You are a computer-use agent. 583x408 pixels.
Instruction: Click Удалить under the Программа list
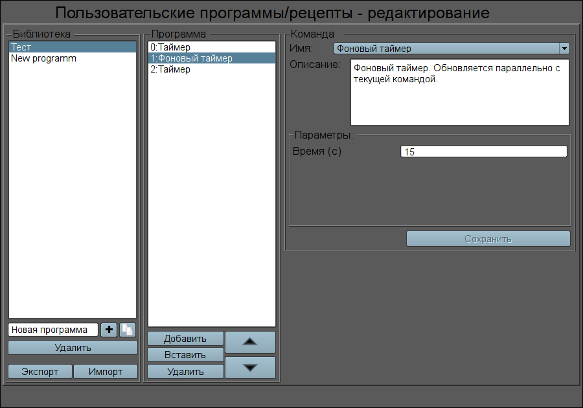click(185, 372)
